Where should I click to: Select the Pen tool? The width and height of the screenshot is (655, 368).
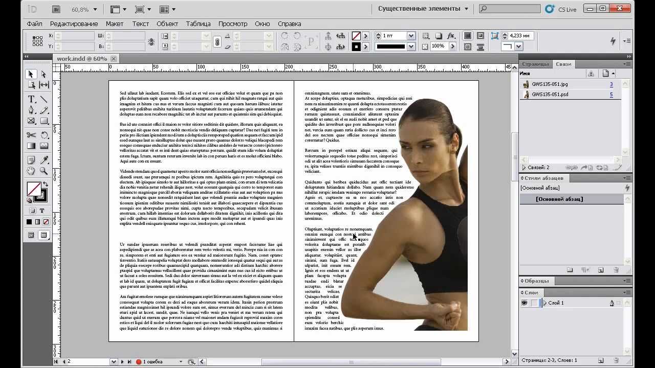(31, 110)
